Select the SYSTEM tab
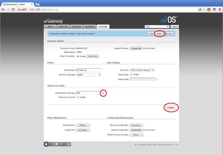This screenshot has height=155, width=223. click(103, 27)
